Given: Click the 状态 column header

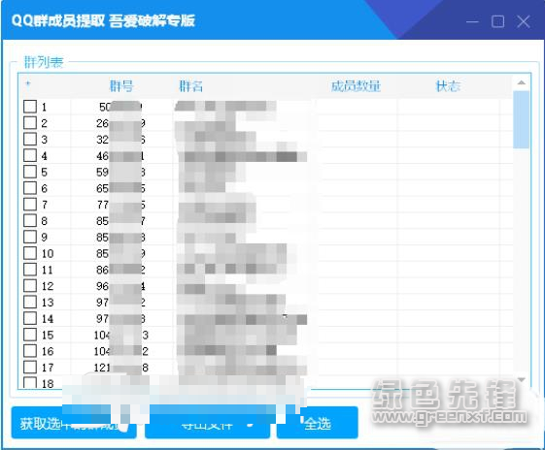Looking at the screenshot, I should 448,85.
